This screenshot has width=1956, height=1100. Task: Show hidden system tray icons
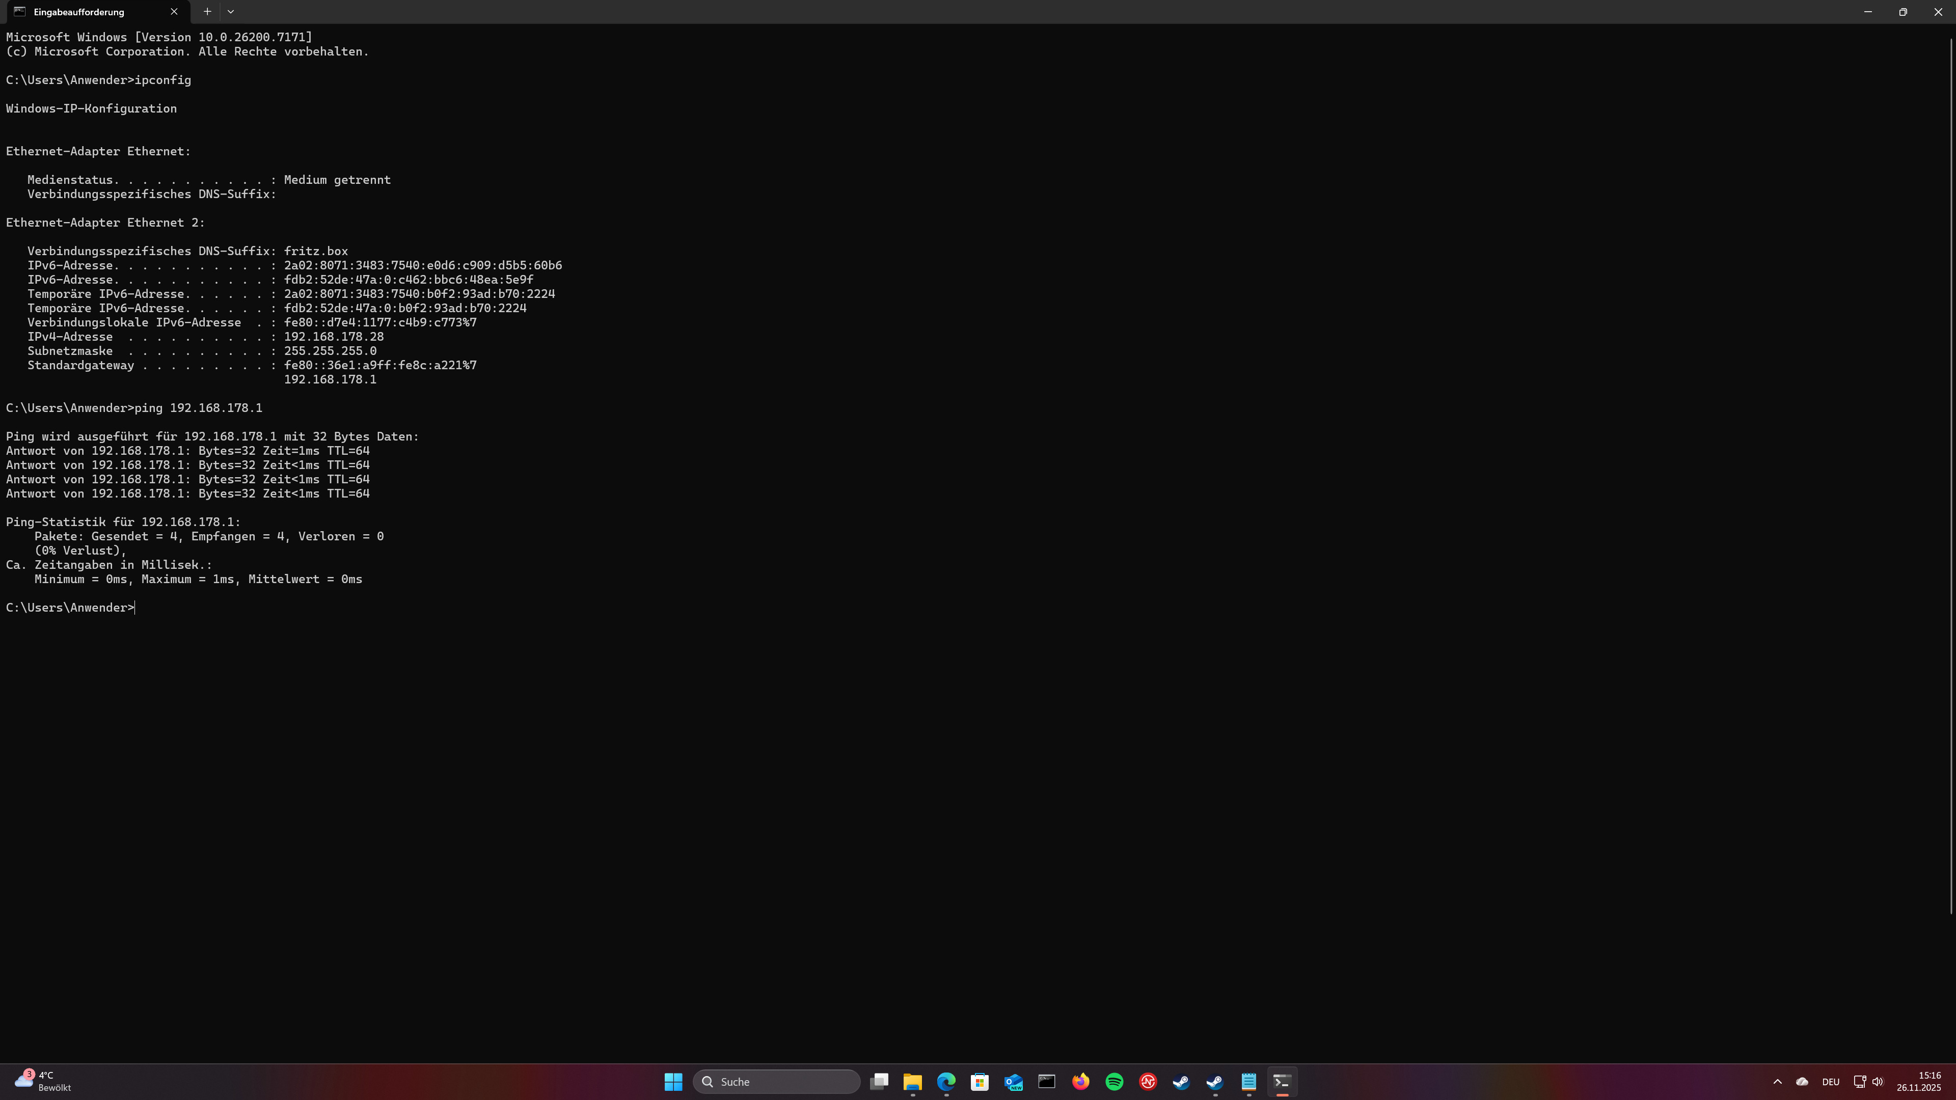[x=1777, y=1081]
